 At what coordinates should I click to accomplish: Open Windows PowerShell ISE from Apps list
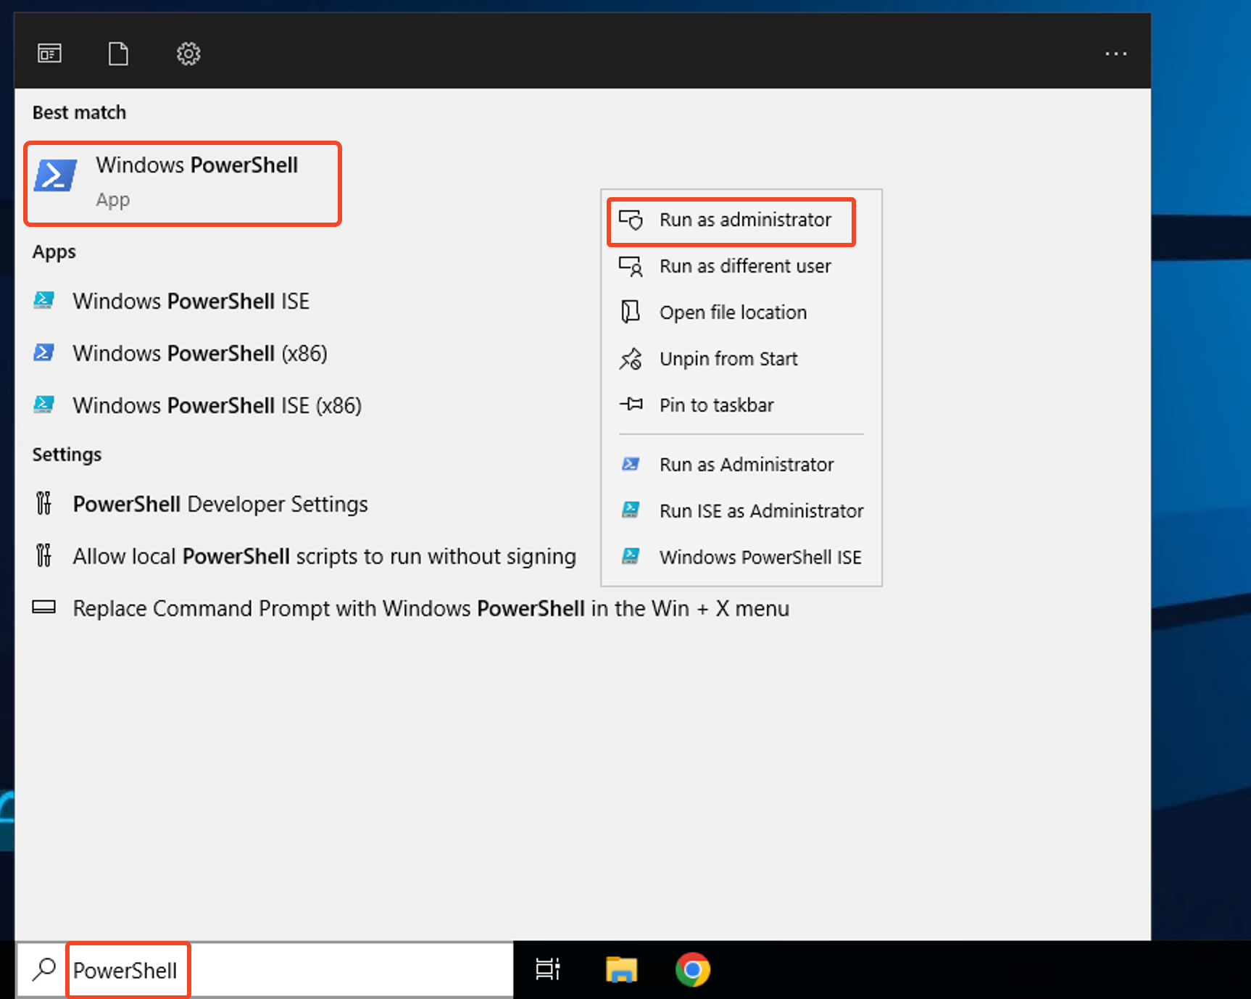click(191, 301)
